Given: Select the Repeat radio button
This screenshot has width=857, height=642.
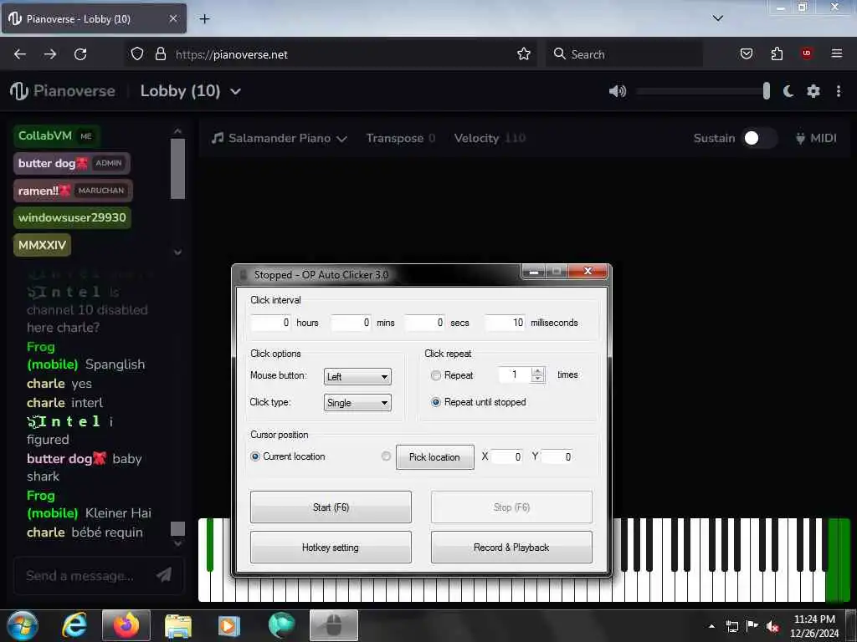Looking at the screenshot, I should [435, 375].
